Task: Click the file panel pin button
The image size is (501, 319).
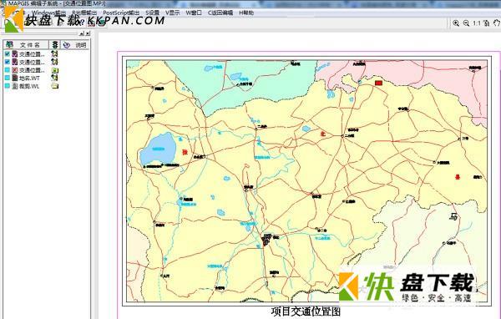Action: (x=82, y=33)
